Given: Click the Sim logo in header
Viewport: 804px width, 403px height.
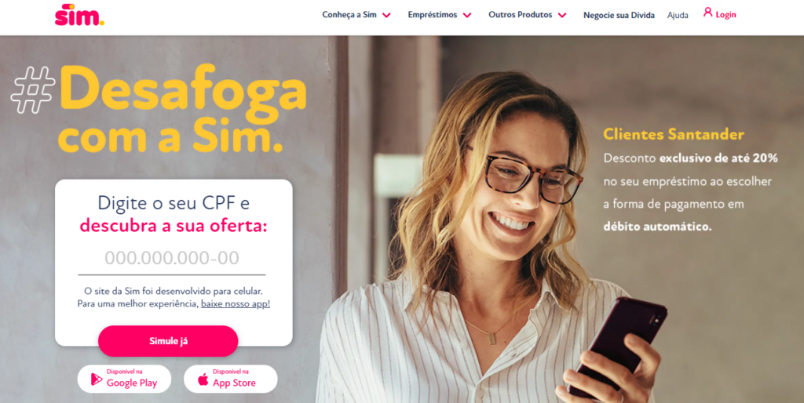Looking at the screenshot, I should tap(79, 15).
